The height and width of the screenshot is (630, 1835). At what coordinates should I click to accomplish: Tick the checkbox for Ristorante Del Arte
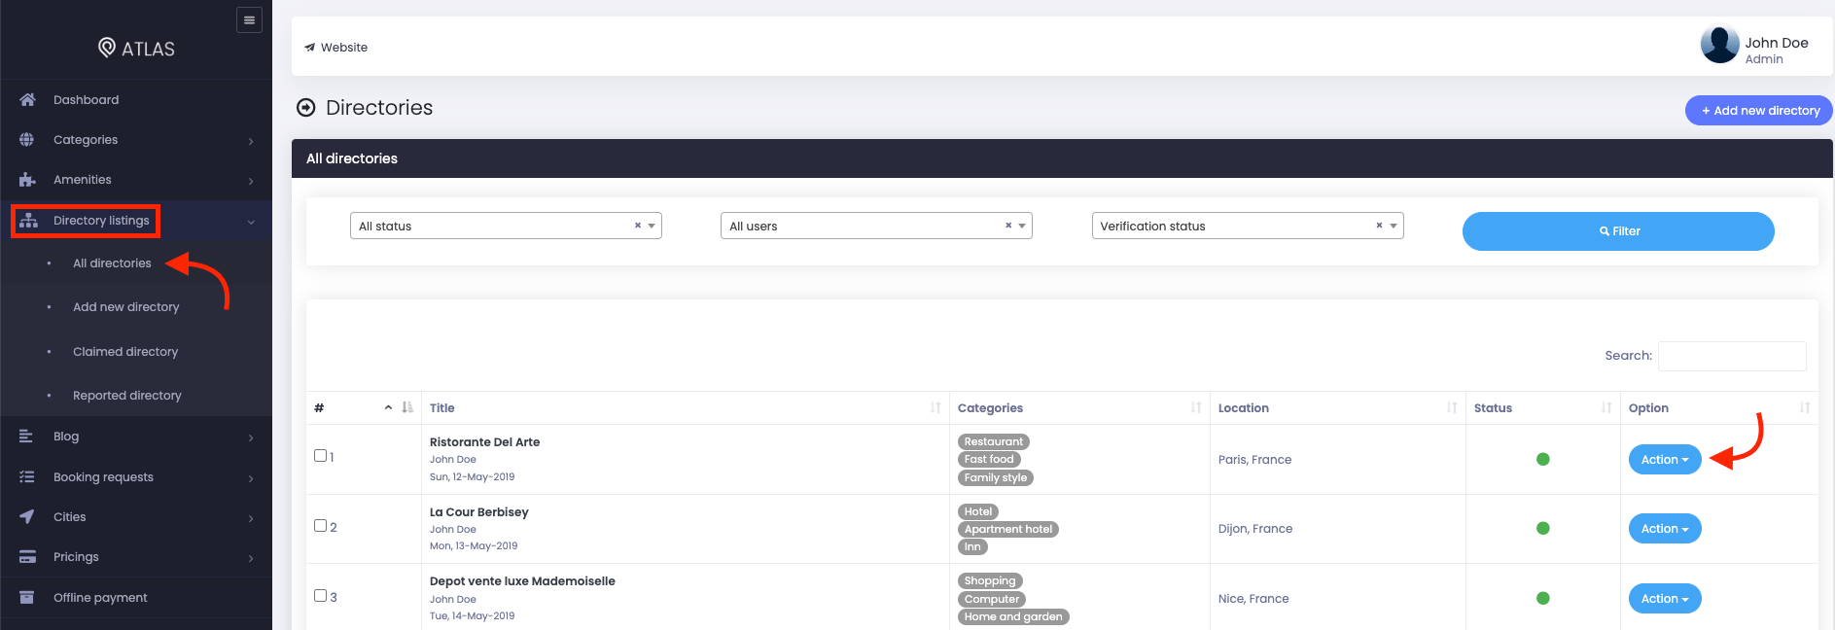coord(320,455)
